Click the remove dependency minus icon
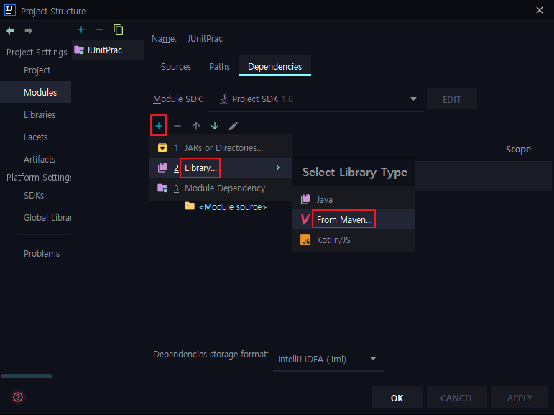Screen dimensions: 554x415 (x=177, y=126)
